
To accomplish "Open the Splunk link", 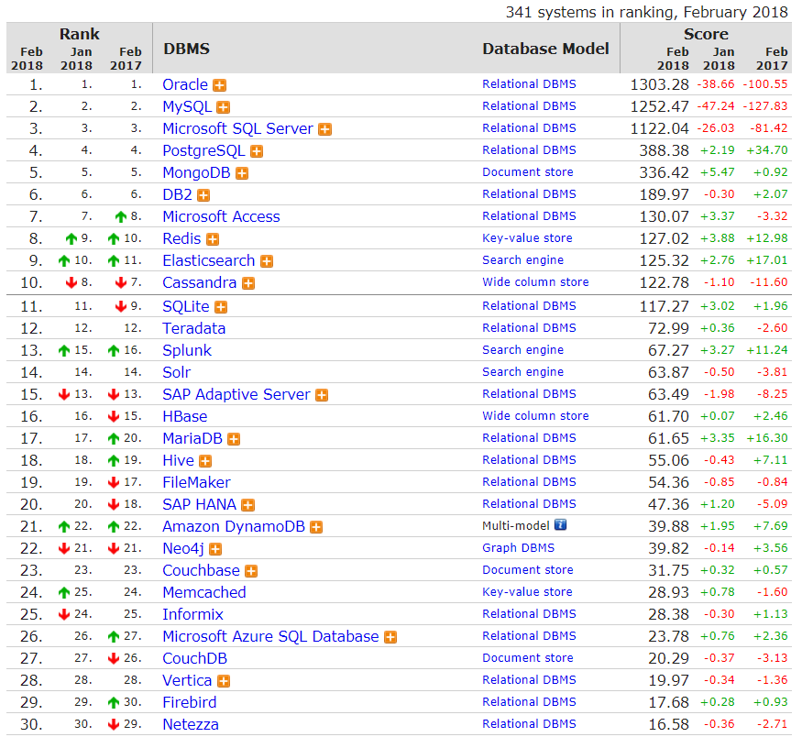I will 187,350.
